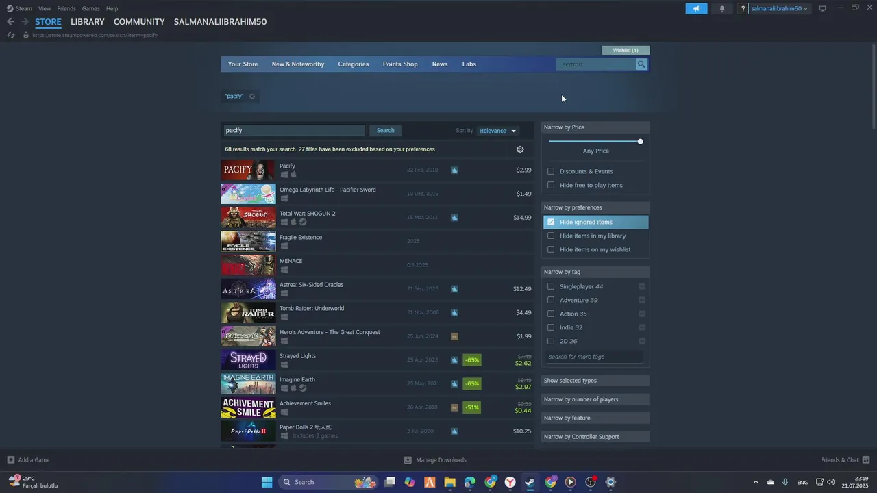Click the search for more tags field

595,357
